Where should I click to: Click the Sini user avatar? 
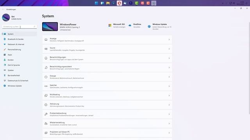(6, 17)
